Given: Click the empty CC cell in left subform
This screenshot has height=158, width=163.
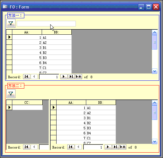Looking at the screenshot, I should (x=27, y=108).
